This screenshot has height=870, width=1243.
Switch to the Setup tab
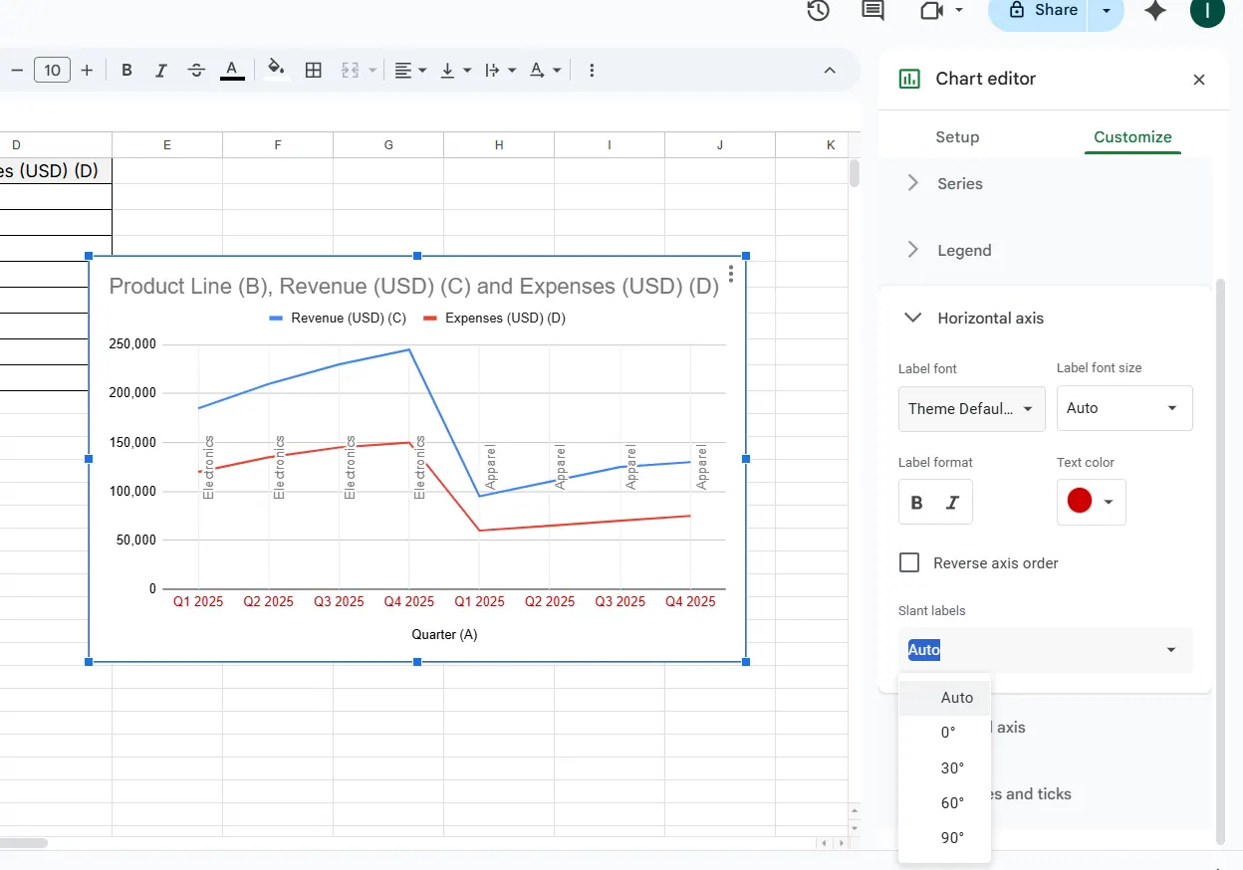957,137
